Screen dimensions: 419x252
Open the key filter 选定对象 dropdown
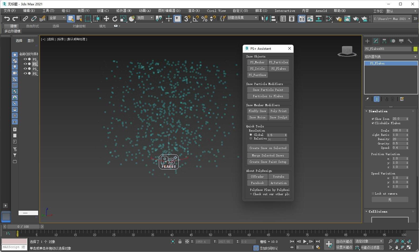(x=369, y=241)
